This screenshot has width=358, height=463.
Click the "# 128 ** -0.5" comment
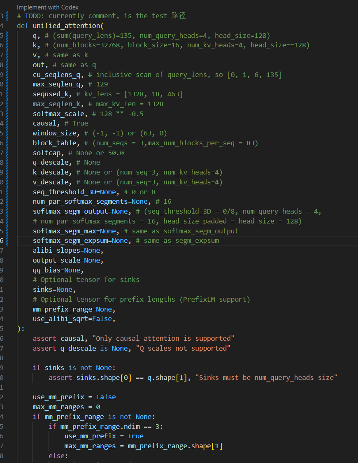[x=118, y=114]
